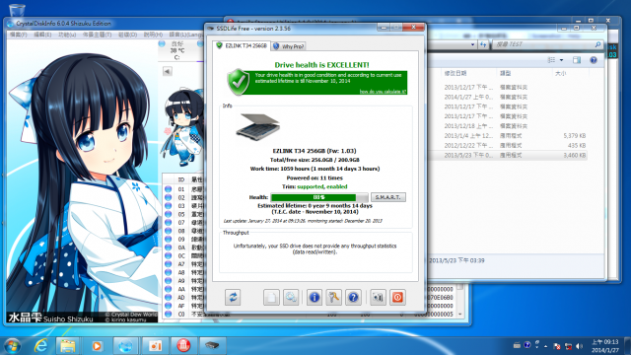Click the volume speaker icon in system tray

tap(579, 346)
